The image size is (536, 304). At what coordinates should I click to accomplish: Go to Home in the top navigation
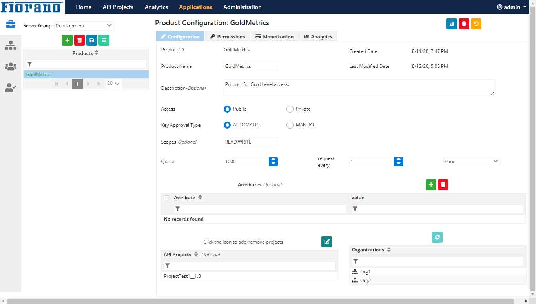click(x=84, y=7)
